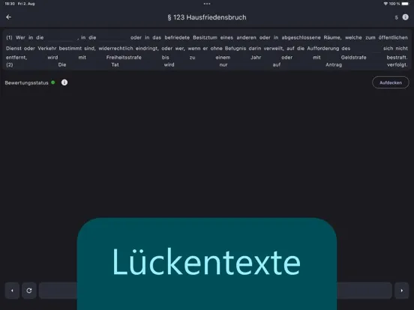Tap the answer input bar at bottom
This screenshot has width=414, height=310.
215,291
